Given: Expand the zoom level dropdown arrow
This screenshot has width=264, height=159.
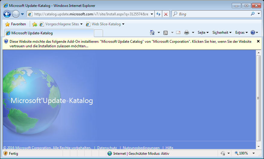Looking at the screenshot, I should [253, 153].
